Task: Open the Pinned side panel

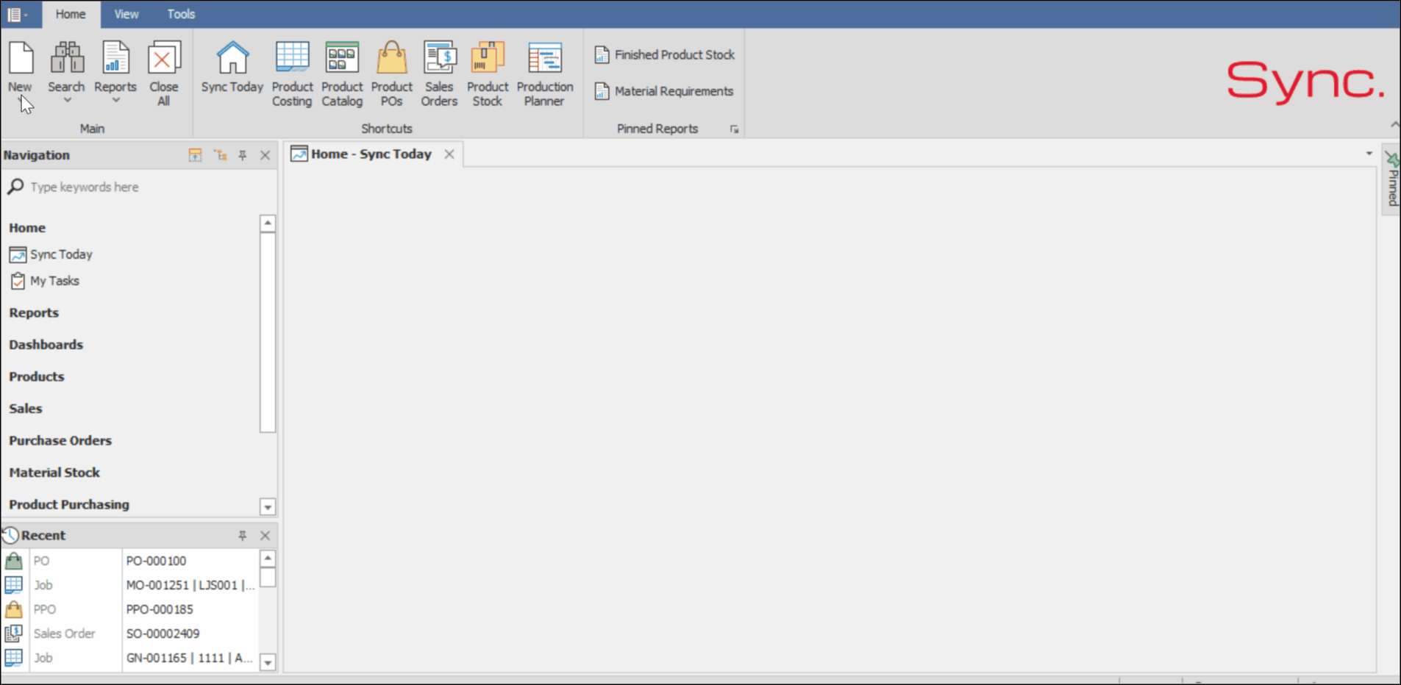Action: click(x=1392, y=181)
